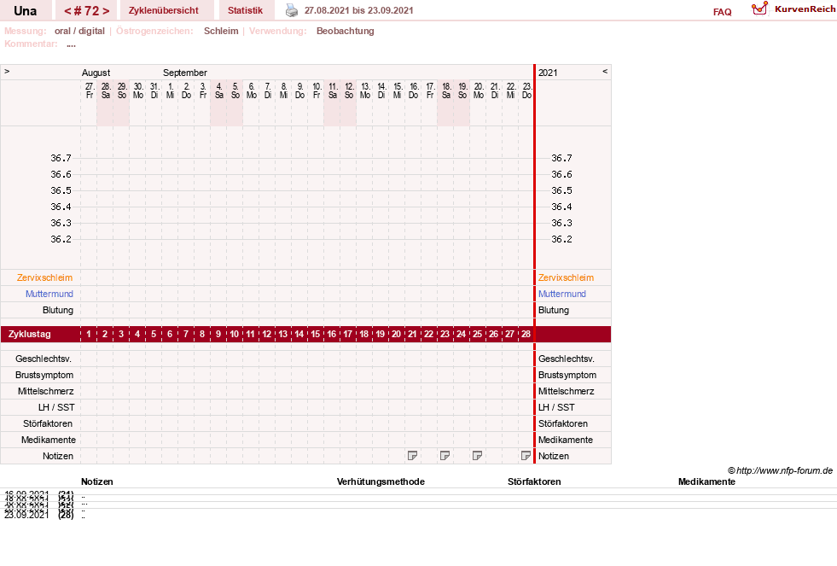Click the blue Muttermund label on right side
The image size is (837, 566).
tap(562, 294)
